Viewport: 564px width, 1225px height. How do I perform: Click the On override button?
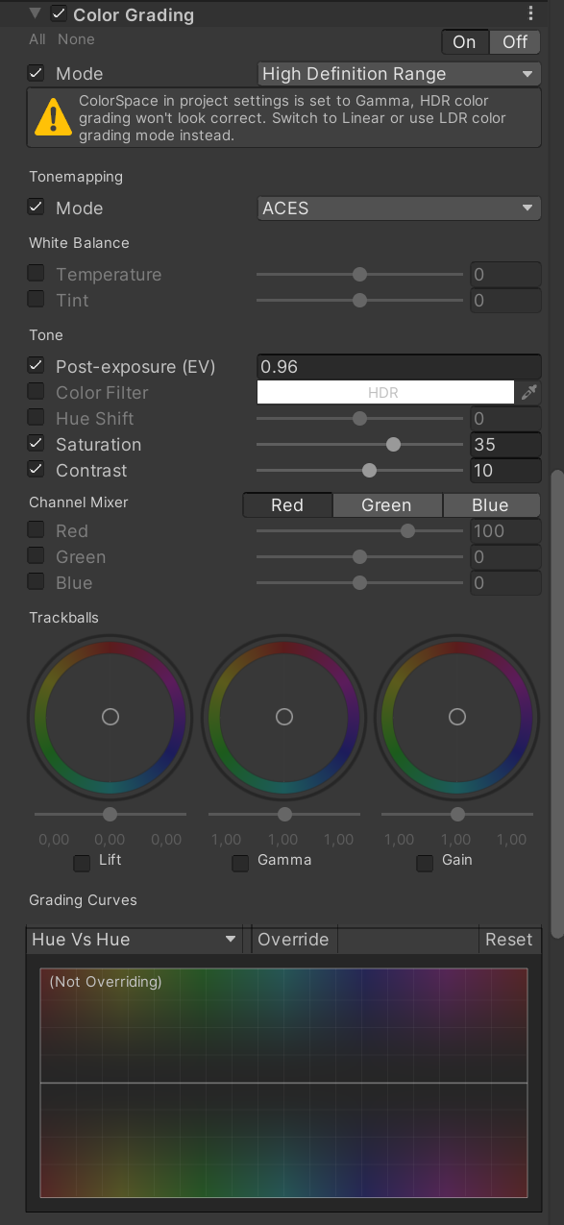pos(464,41)
